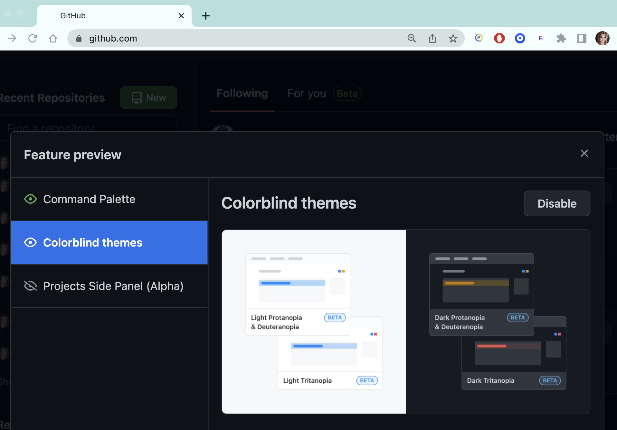Viewport: 617px width, 430px height.
Task: Click the browser forward arrow
Action: 12,39
